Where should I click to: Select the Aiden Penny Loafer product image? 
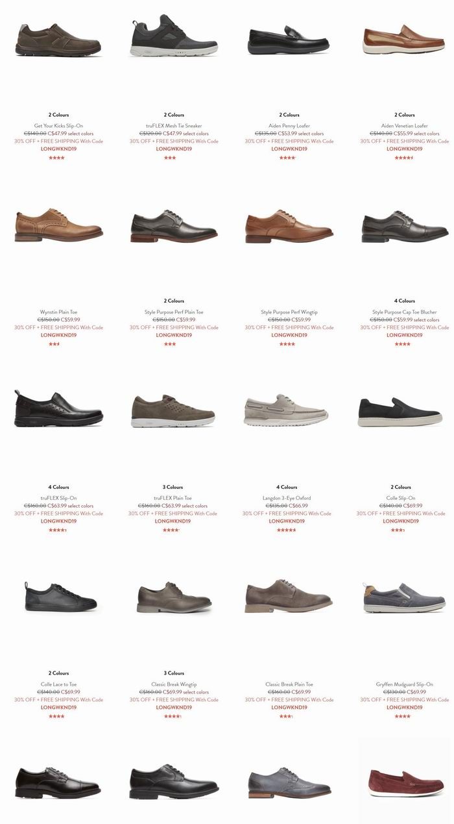[289, 40]
